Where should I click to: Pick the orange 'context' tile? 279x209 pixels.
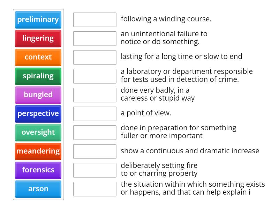click(x=38, y=57)
